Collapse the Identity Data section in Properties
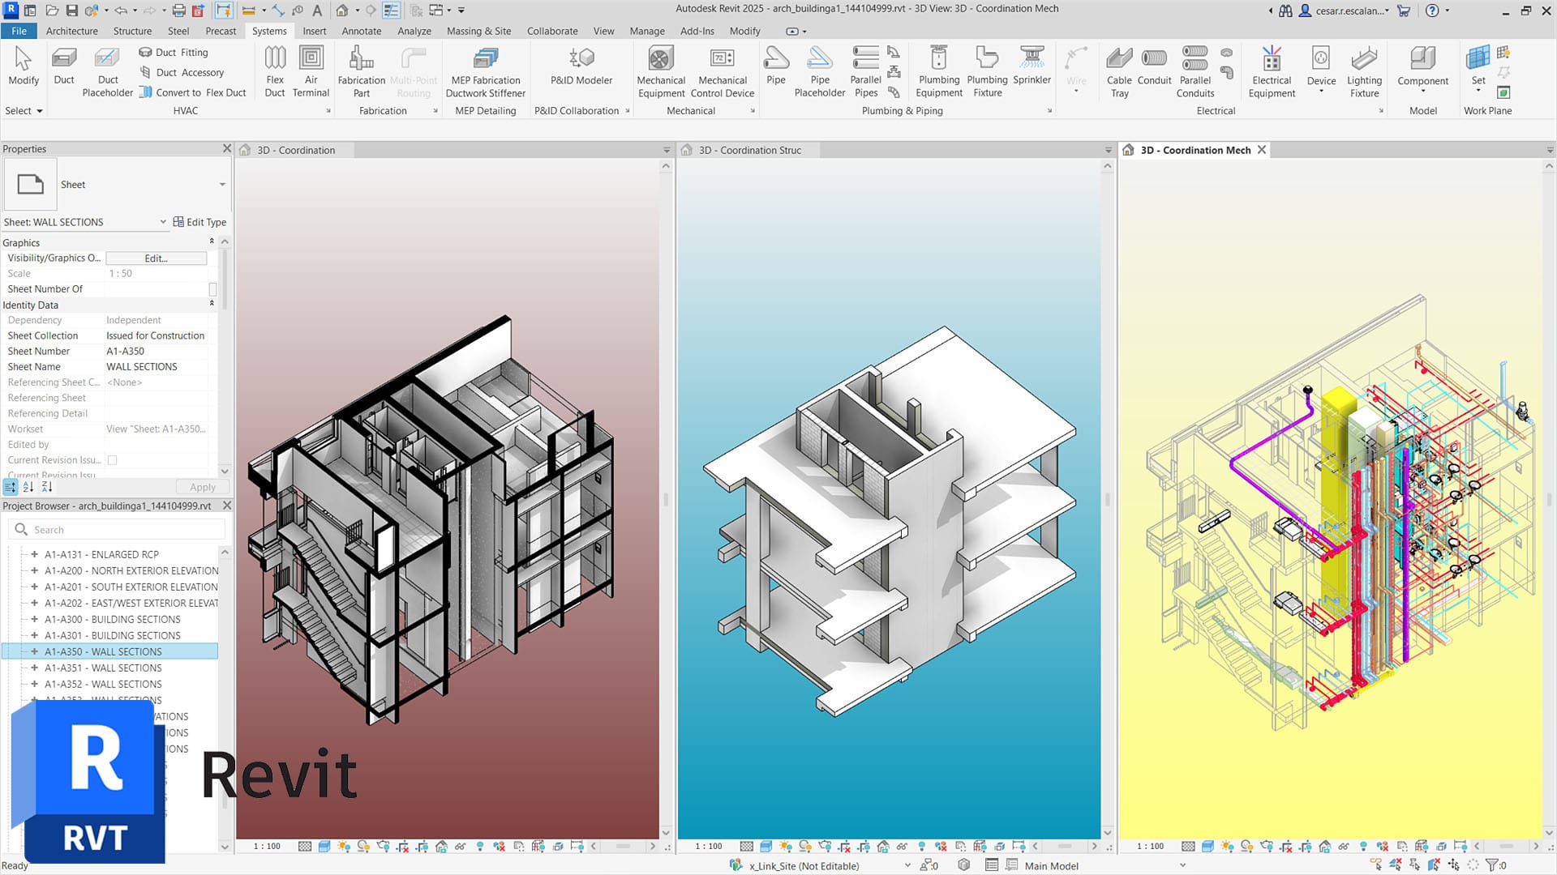 [x=211, y=303]
